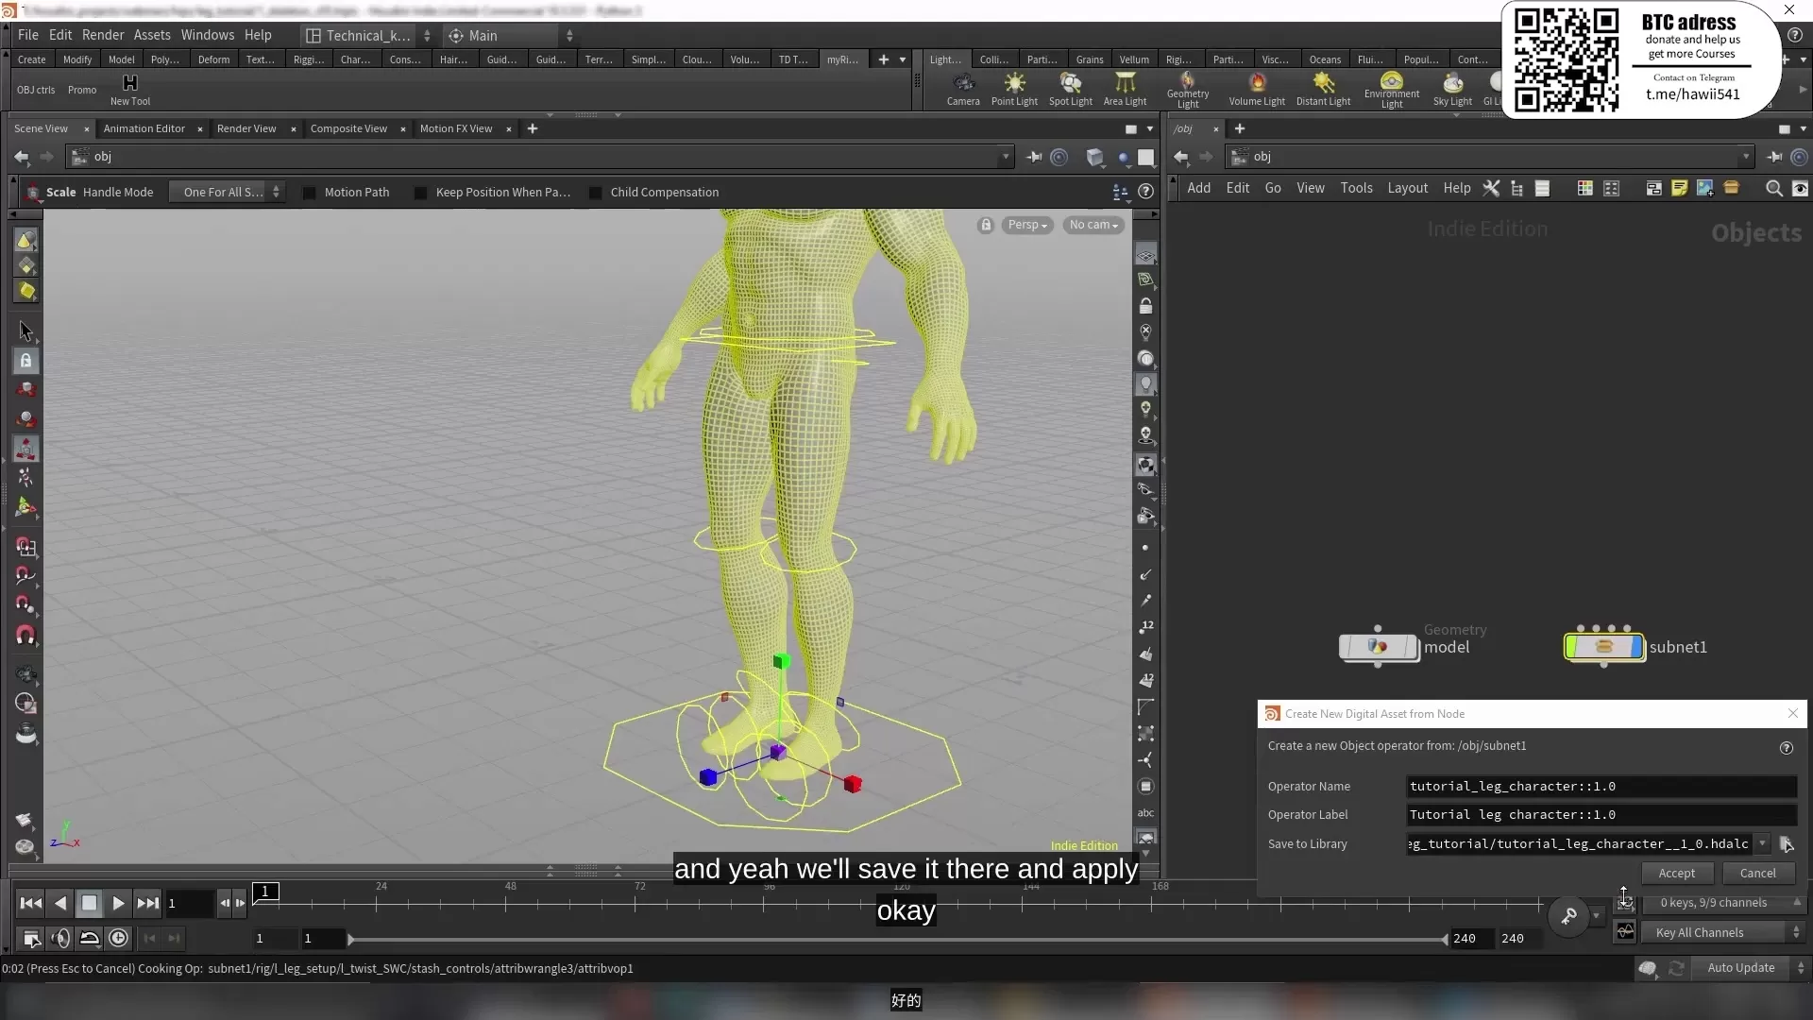Jump to last frame
The width and height of the screenshot is (1813, 1020).
click(147, 903)
